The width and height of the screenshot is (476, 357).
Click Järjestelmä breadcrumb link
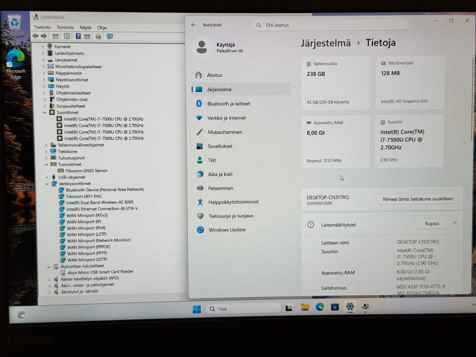pos(326,43)
